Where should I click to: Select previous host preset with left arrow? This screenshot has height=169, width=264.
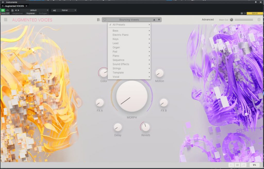point(16,10)
